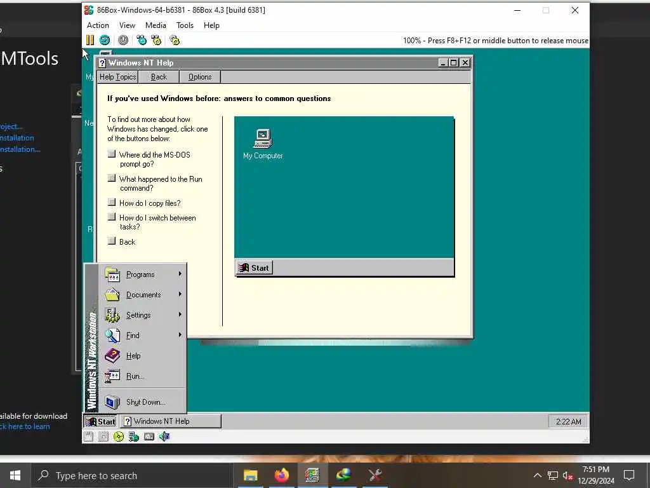Click the Settings gear menu icon
Viewport: 650px width, 488px height.
(112, 315)
